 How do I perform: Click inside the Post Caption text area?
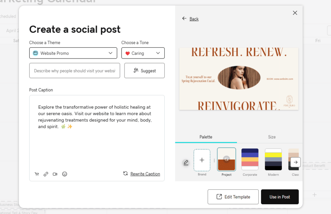click(x=97, y=138)
